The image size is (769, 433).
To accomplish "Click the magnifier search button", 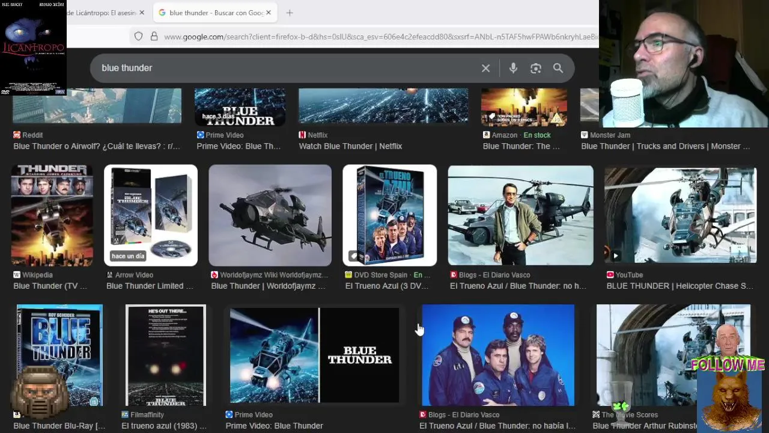I will point(558,68).
